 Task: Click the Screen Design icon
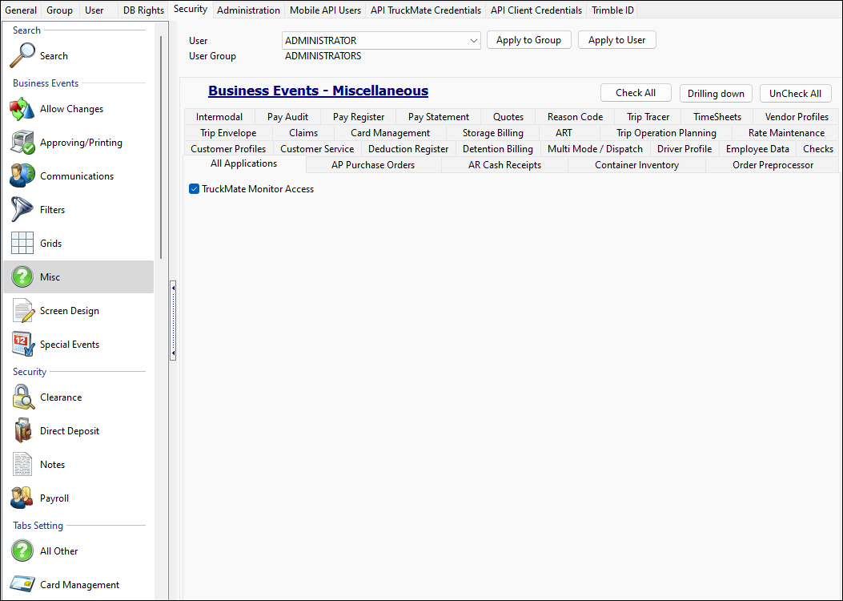pos(22,310)
